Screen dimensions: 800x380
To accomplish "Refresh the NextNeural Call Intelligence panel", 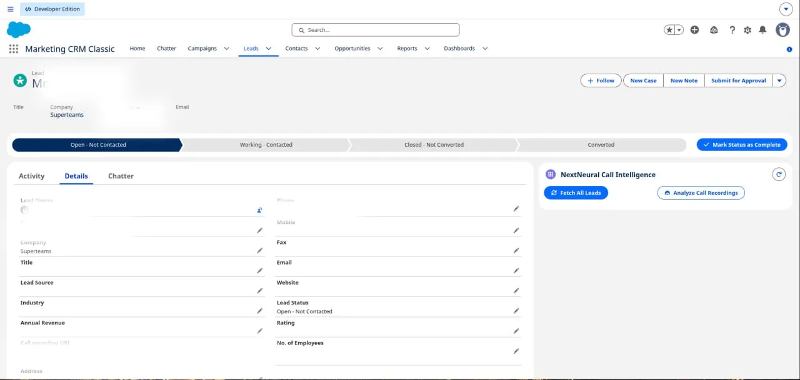I will (x=779, y=175).
